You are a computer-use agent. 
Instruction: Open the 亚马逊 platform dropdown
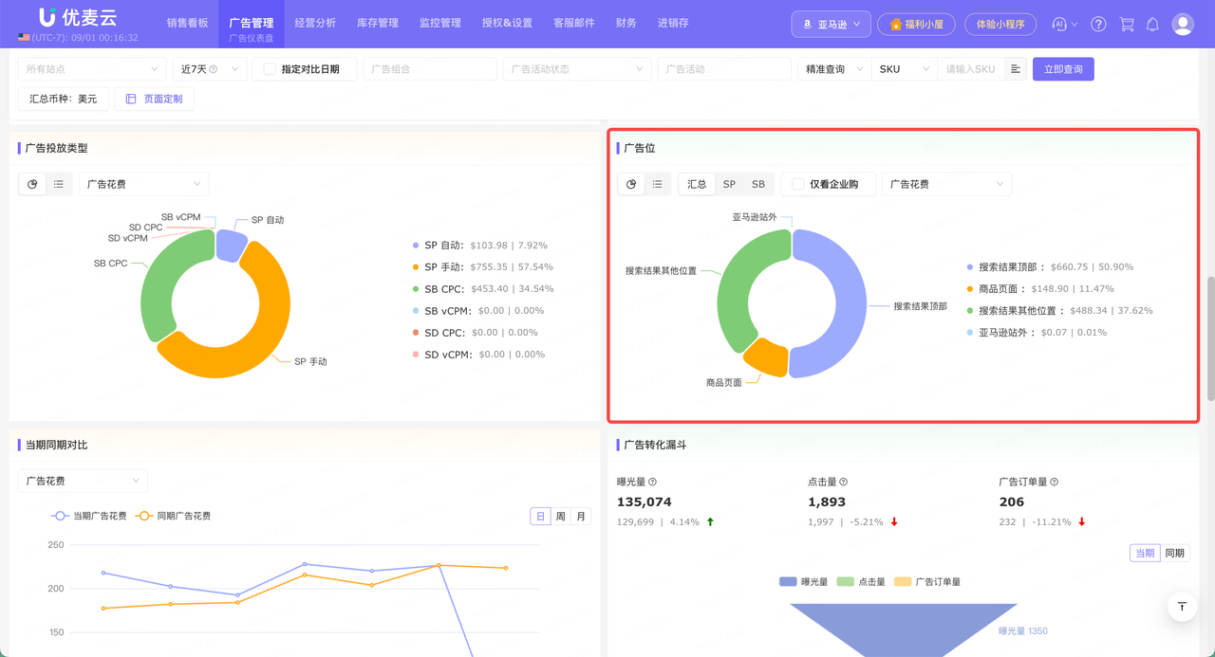click(x=832, y=25)
